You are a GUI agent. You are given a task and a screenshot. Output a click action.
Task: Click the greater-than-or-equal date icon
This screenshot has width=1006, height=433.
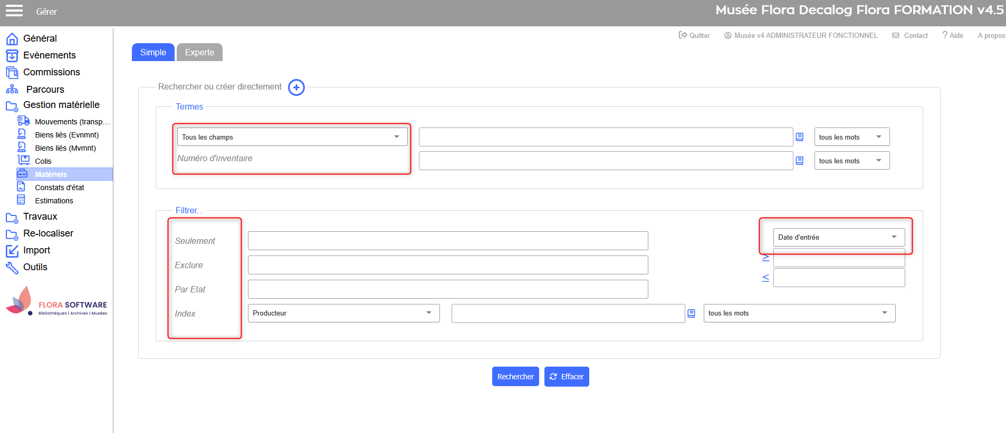click(x=765, y=258)
